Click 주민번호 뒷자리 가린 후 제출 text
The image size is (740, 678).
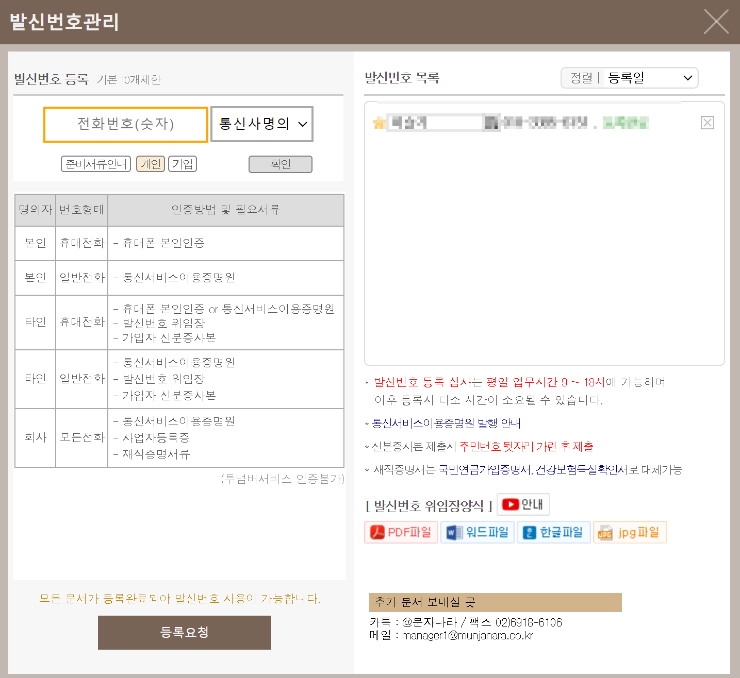(526, 447)
